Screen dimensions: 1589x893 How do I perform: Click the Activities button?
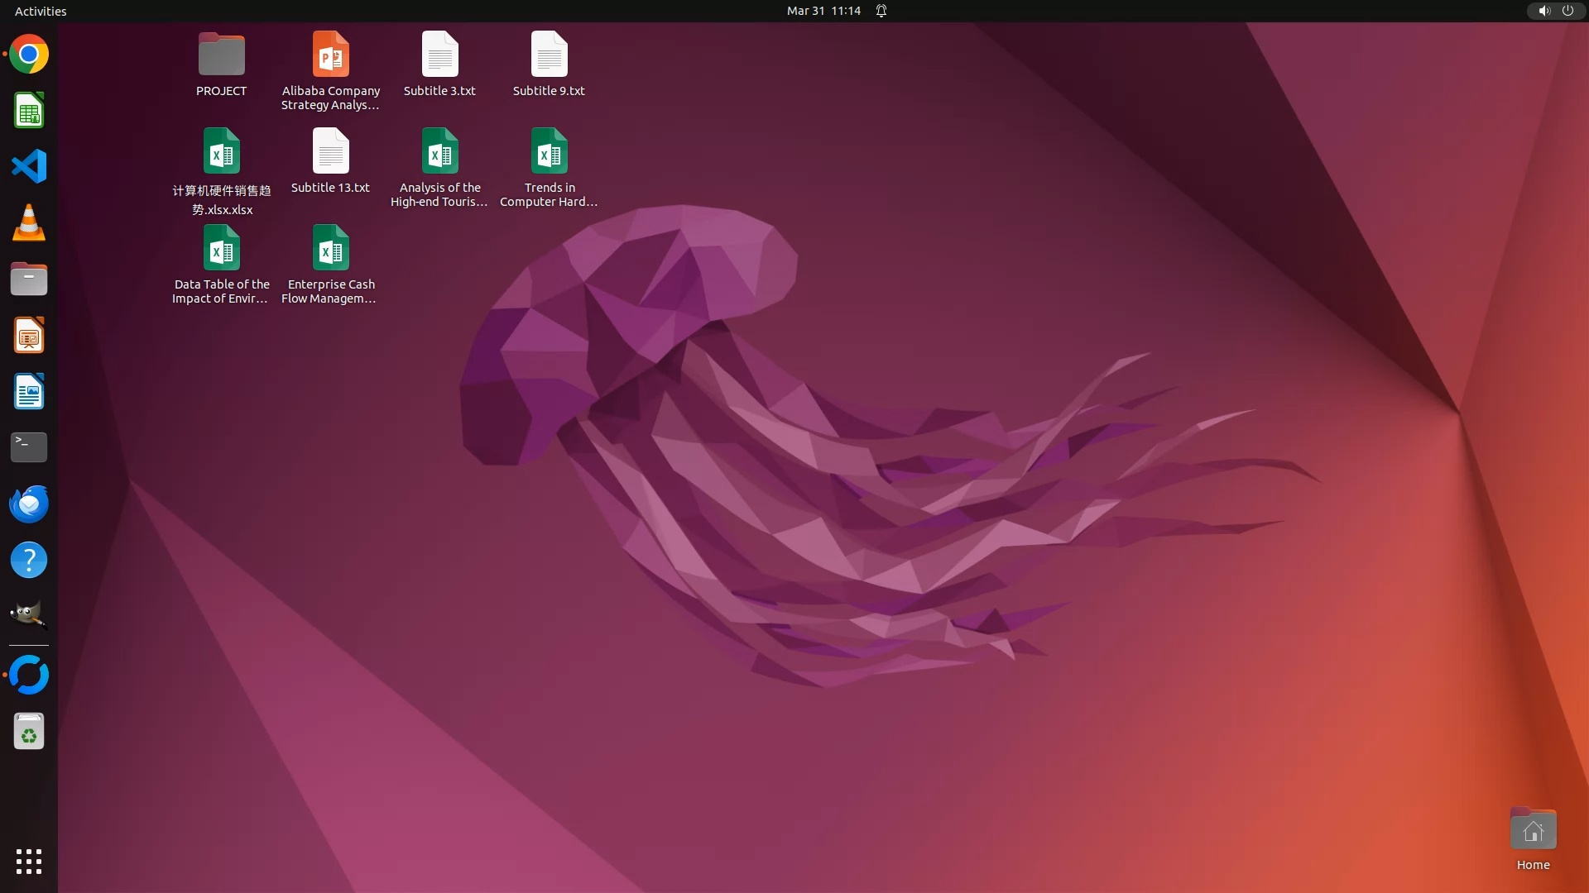pyautogui.click(x=41, y=11)
